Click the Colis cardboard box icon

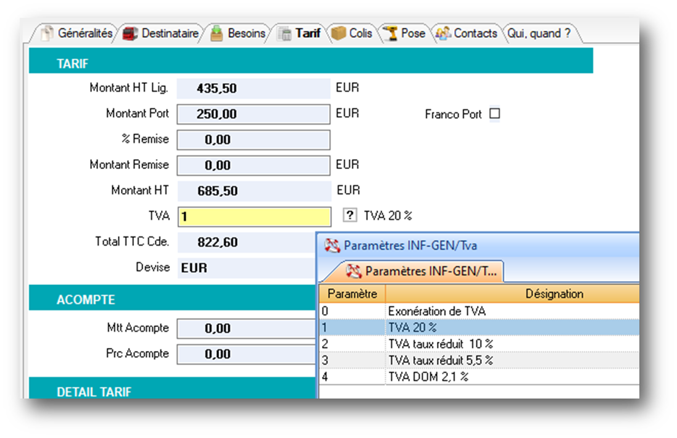tap(338, 33)
